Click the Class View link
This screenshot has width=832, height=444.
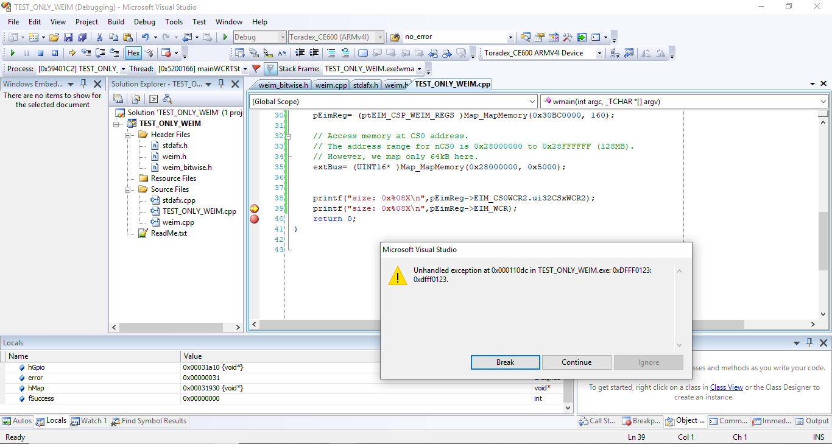pos(726,387)
